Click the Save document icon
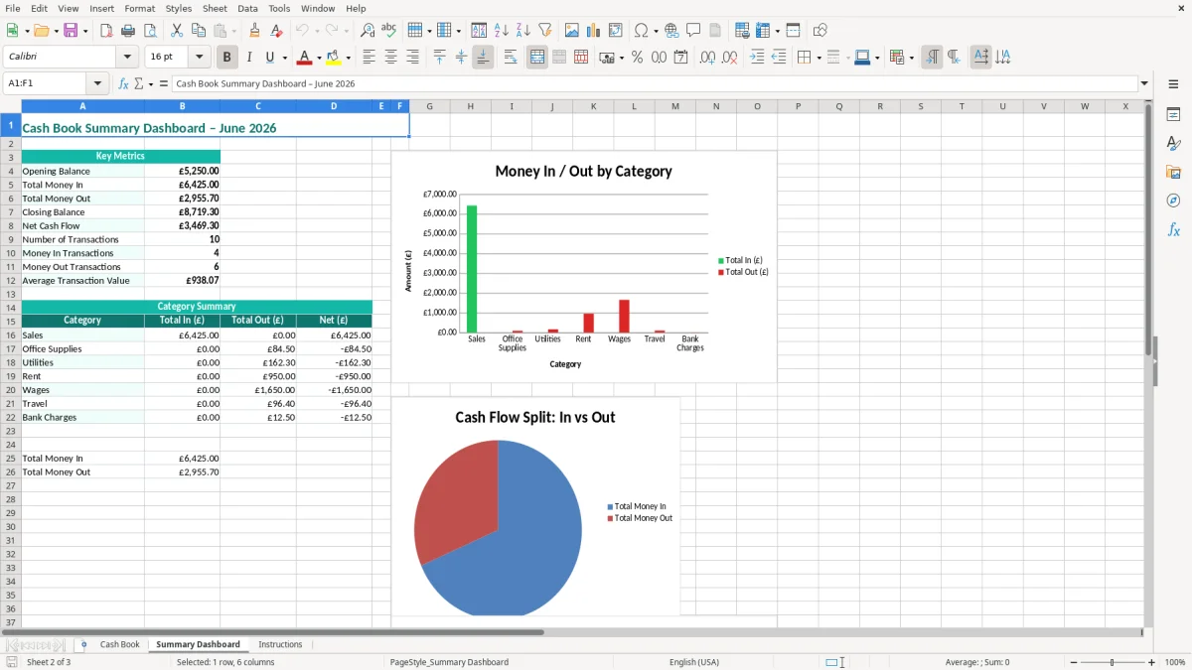1192x670 pixels. [x=71, y=31]
